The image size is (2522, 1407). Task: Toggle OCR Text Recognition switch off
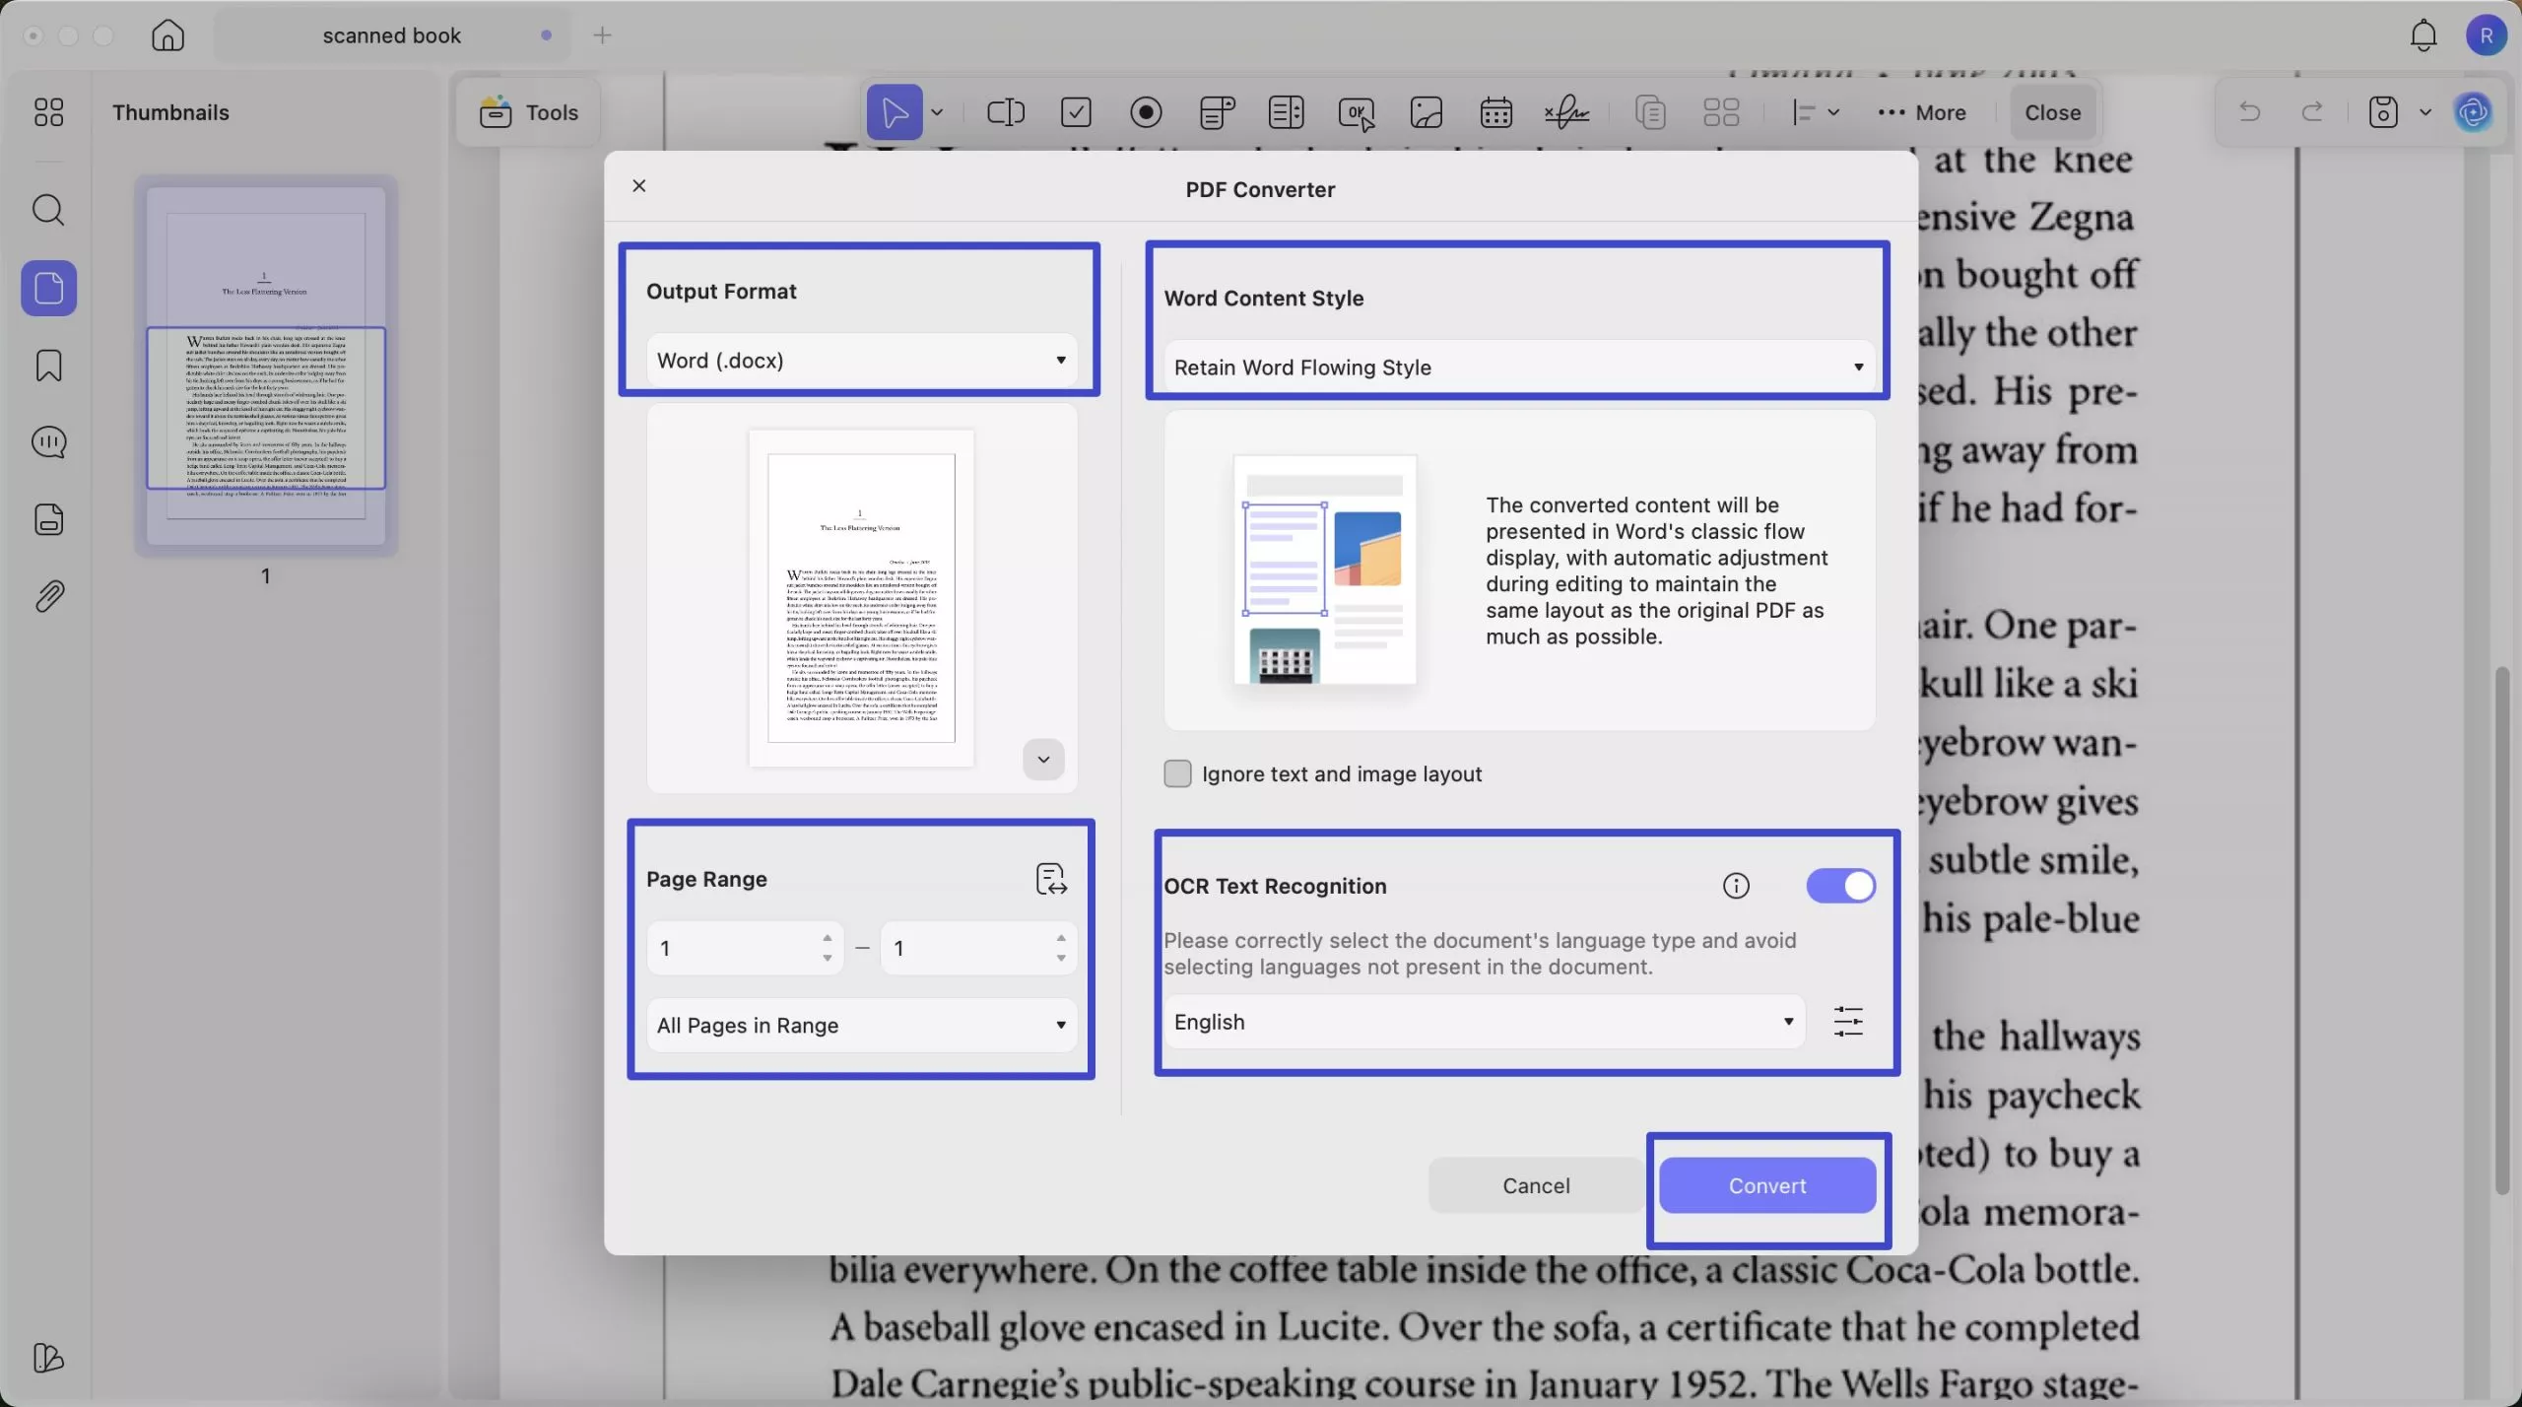click(1840, 886)
